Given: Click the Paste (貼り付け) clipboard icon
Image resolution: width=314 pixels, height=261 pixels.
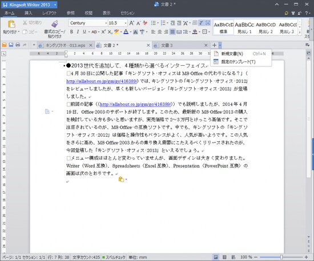Looking at the screenshot, I should coord(11,24).
